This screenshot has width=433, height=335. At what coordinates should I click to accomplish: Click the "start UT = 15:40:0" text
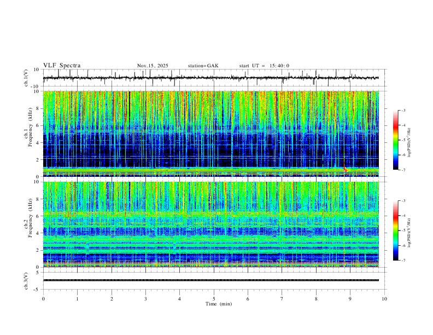click(264, 66)
